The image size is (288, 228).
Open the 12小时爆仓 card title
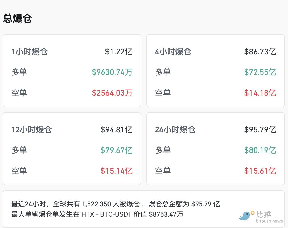[x=31, y=130]
